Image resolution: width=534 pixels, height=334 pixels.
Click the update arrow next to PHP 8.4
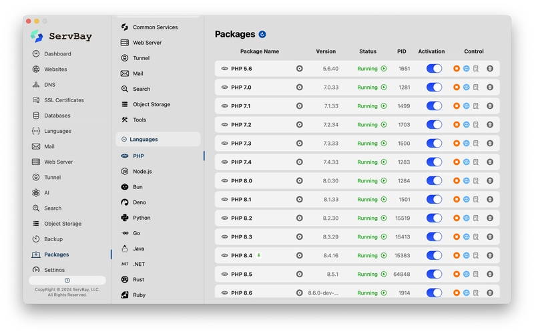point(259,255)
